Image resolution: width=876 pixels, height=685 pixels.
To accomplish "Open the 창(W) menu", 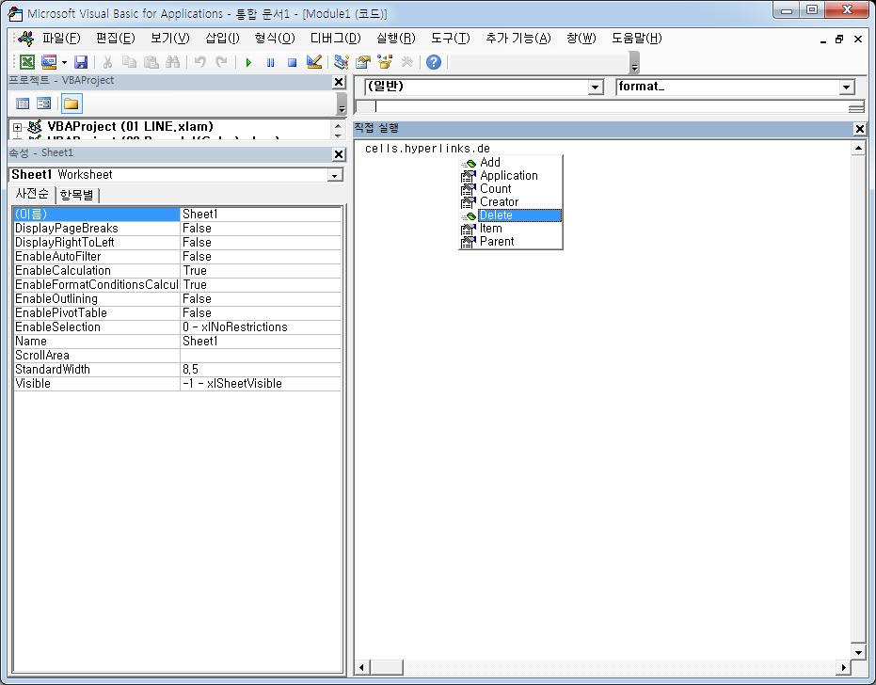I will coord(581,38).
